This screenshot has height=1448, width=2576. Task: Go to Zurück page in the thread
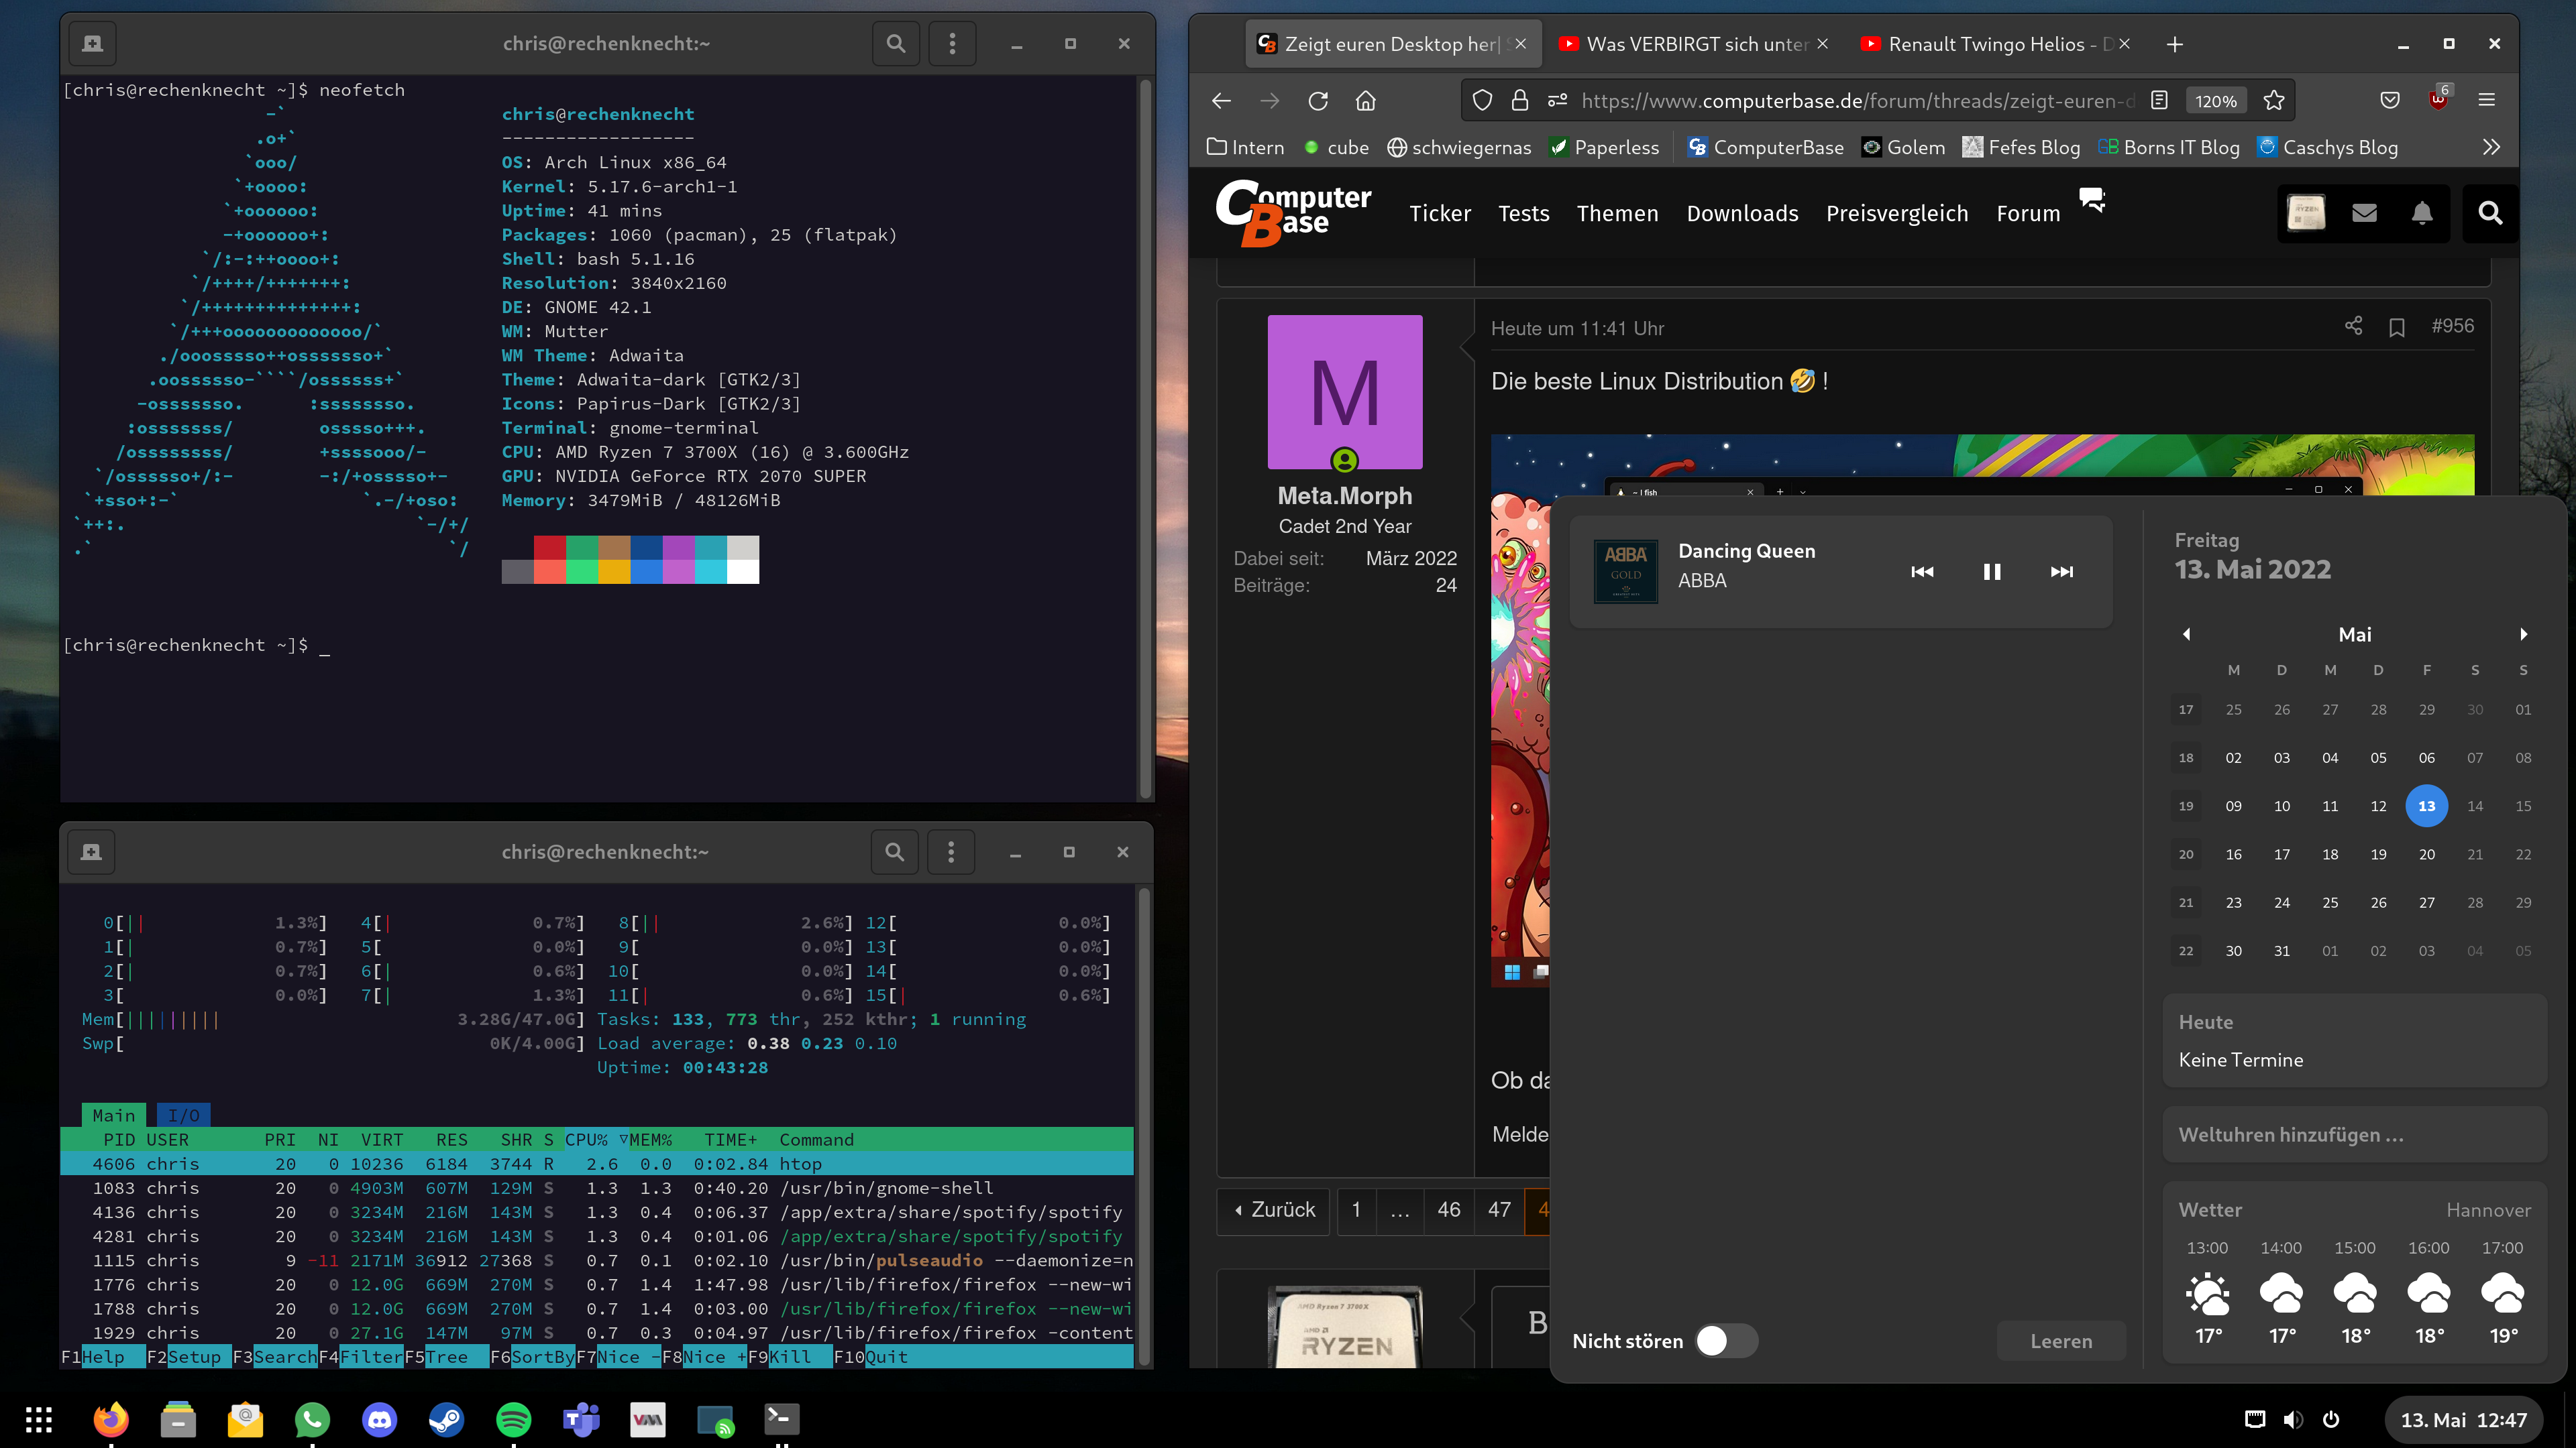[1274, 1209]
